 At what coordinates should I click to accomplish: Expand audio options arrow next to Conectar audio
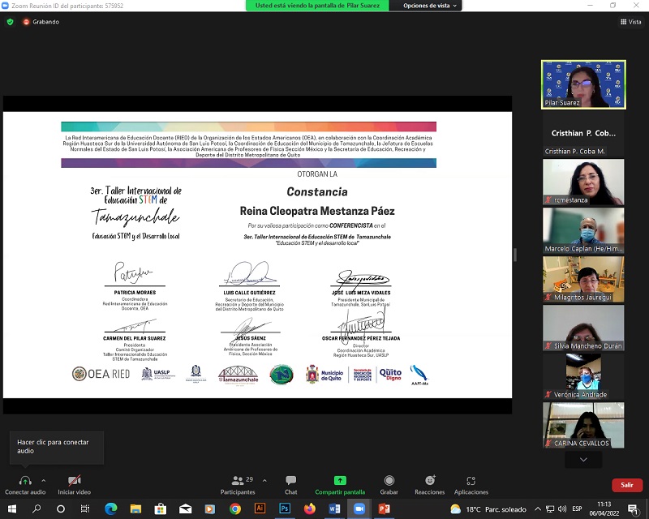click(44, 481)
